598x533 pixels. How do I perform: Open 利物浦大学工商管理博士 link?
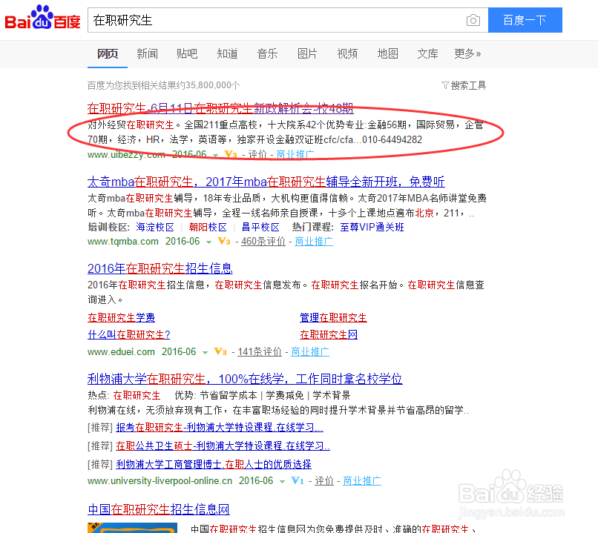(x=214, y=464)
